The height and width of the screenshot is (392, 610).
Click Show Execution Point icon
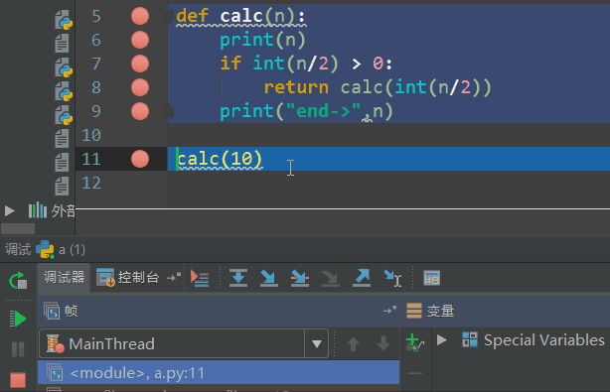(200, 278)
